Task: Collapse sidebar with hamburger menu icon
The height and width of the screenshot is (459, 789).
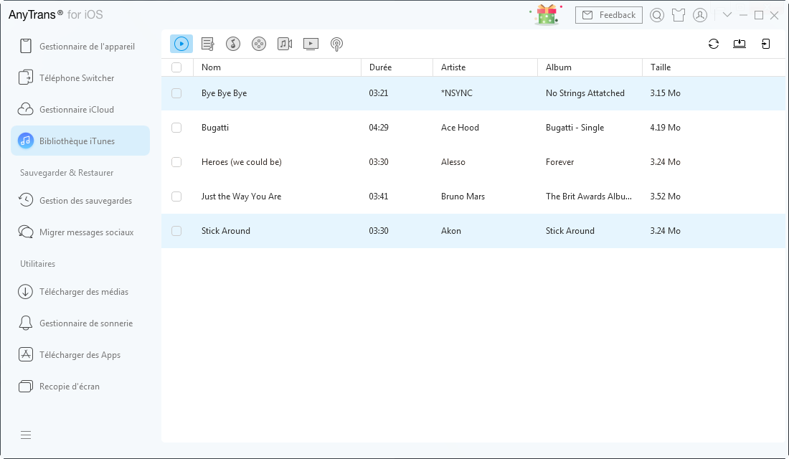Action: click(x=26, y=435)
